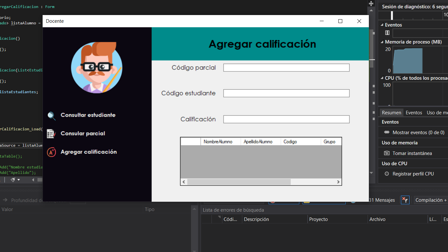Image resolution: width=448 pixels, height=252 pixels.
Task: Toggle the record circle beside Registrar perfil CPU
Action: coord(387,174)
